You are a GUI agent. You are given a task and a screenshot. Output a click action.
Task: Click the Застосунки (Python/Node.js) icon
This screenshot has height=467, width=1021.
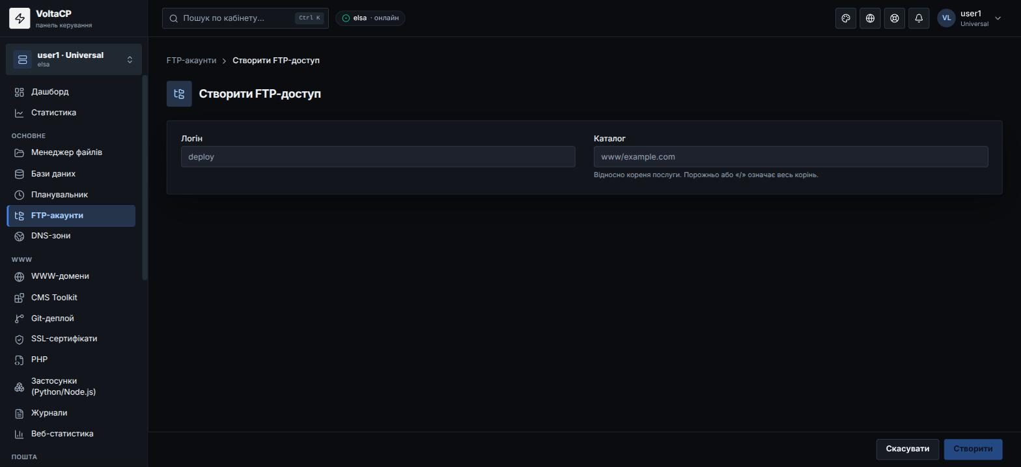click(20, 387)
